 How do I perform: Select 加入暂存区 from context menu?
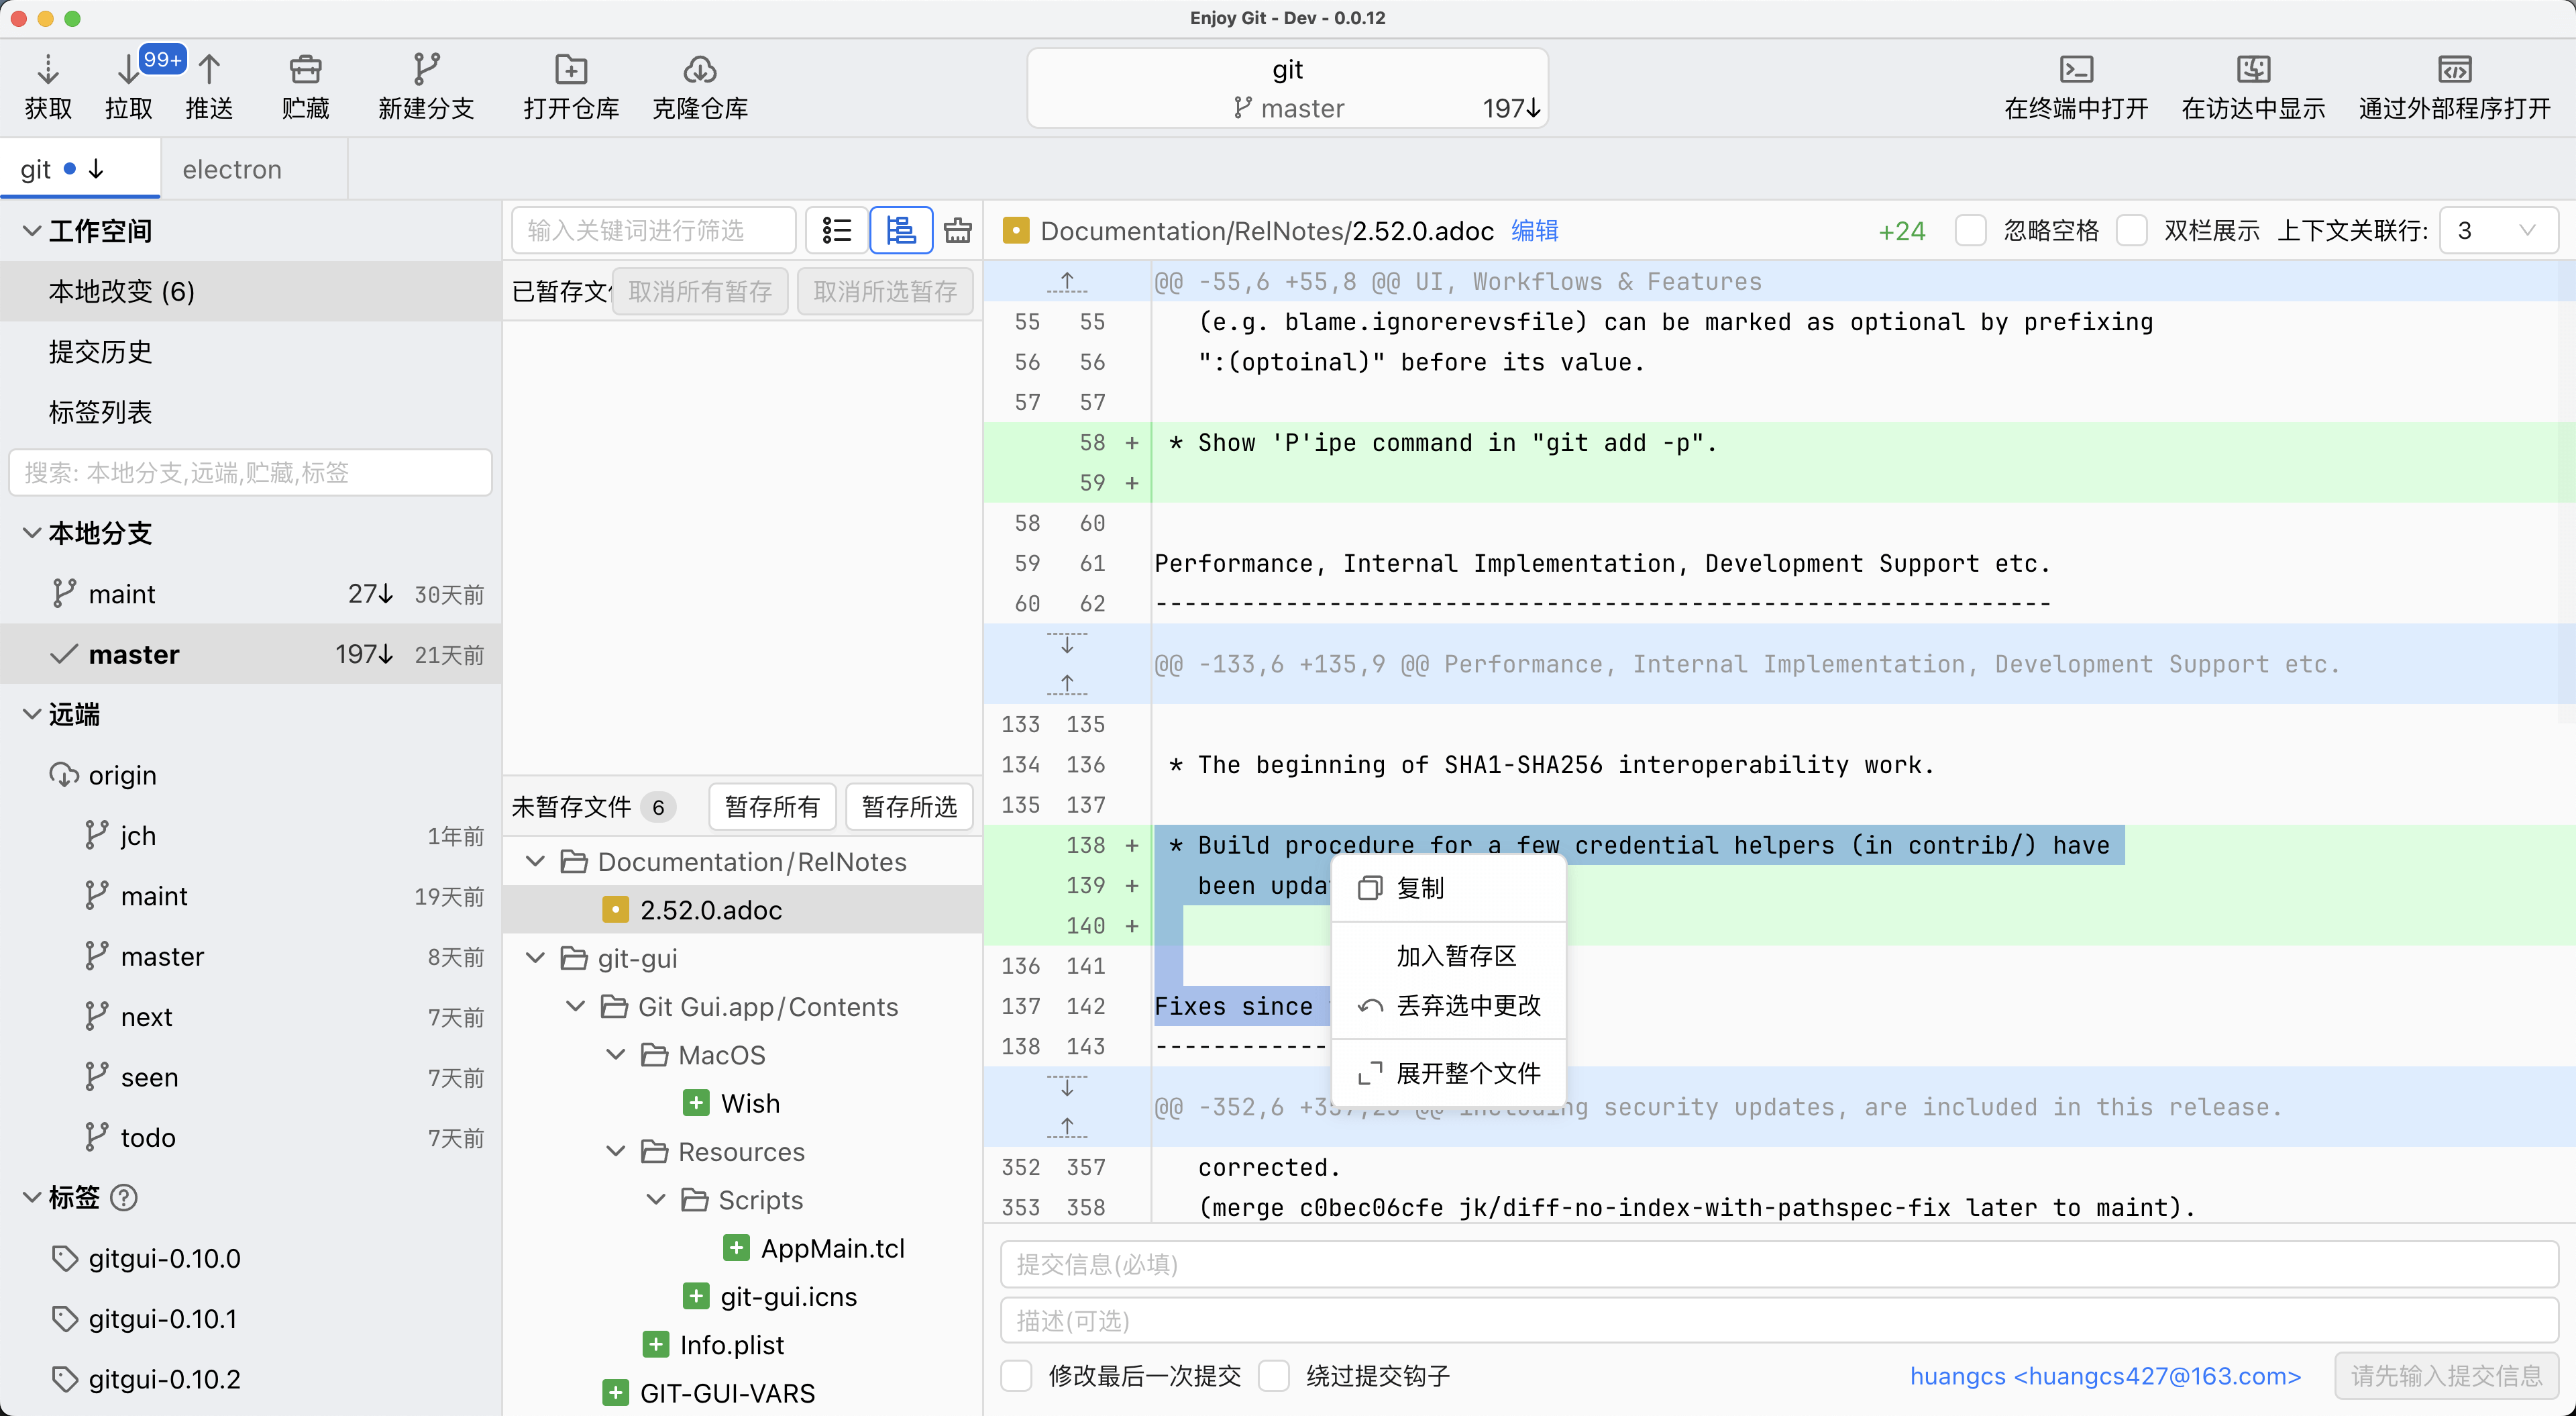(x=1455, y=956)
